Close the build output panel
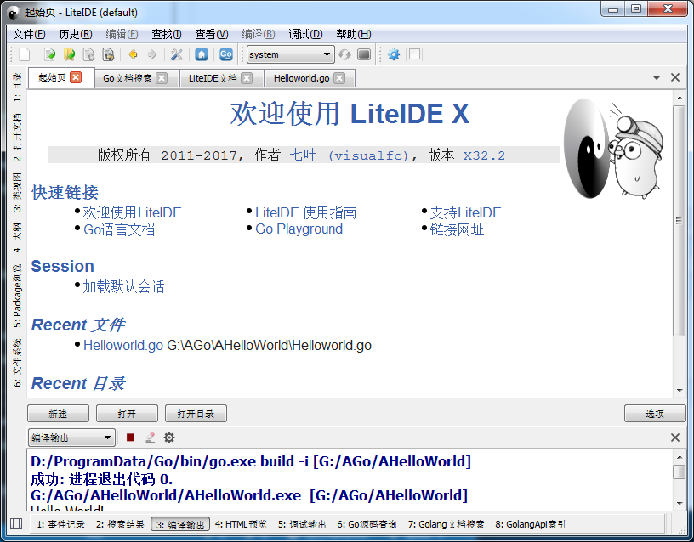The width and height of the screenshot is (694, 542). click(x=675, y=438)
